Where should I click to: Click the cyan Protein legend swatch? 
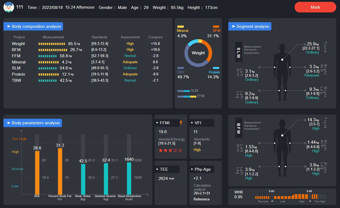[x=216, y=68]
